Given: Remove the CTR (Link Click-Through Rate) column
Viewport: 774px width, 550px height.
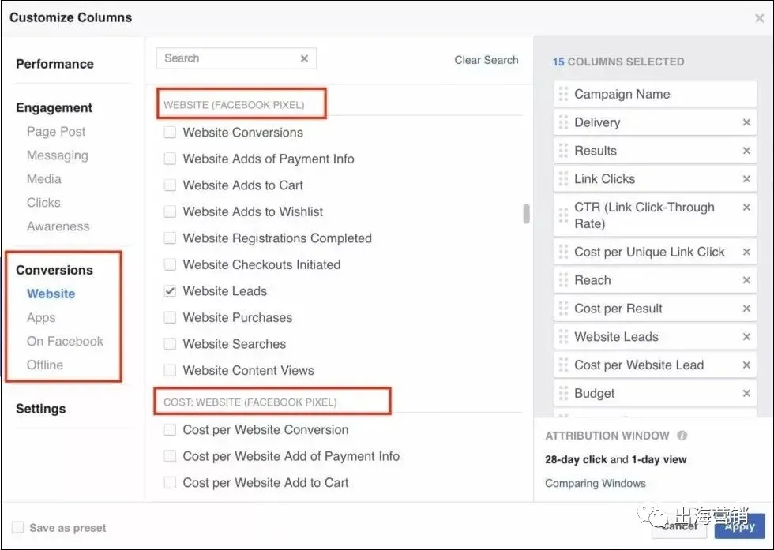Looking at the screenshot, I should pyautogui.click(x=746, y=208).
